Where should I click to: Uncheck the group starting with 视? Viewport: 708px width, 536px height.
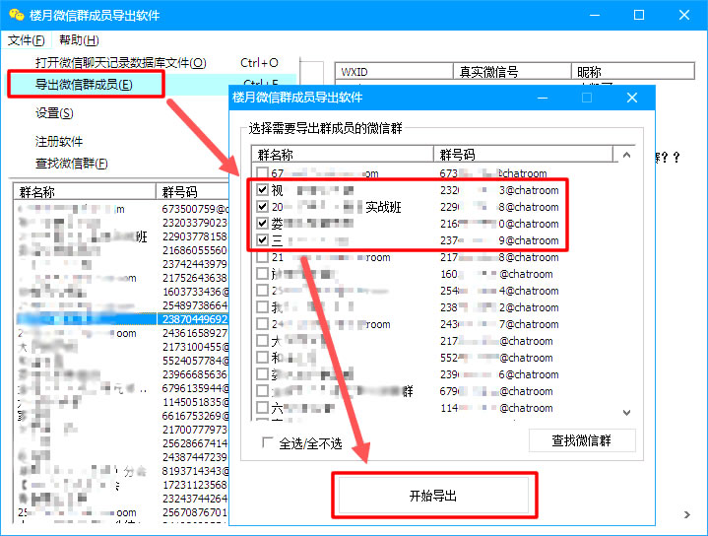262,190
